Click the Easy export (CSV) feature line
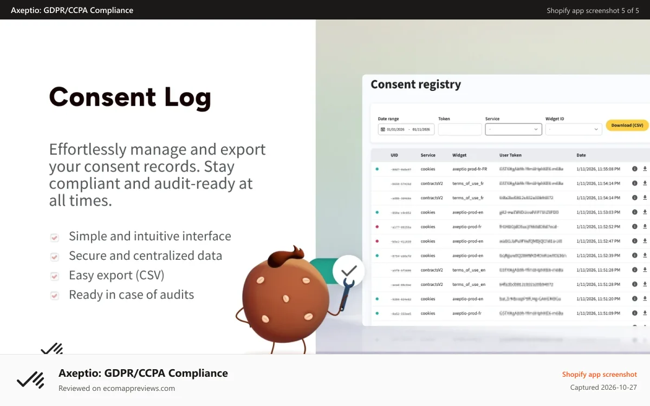 116,275
